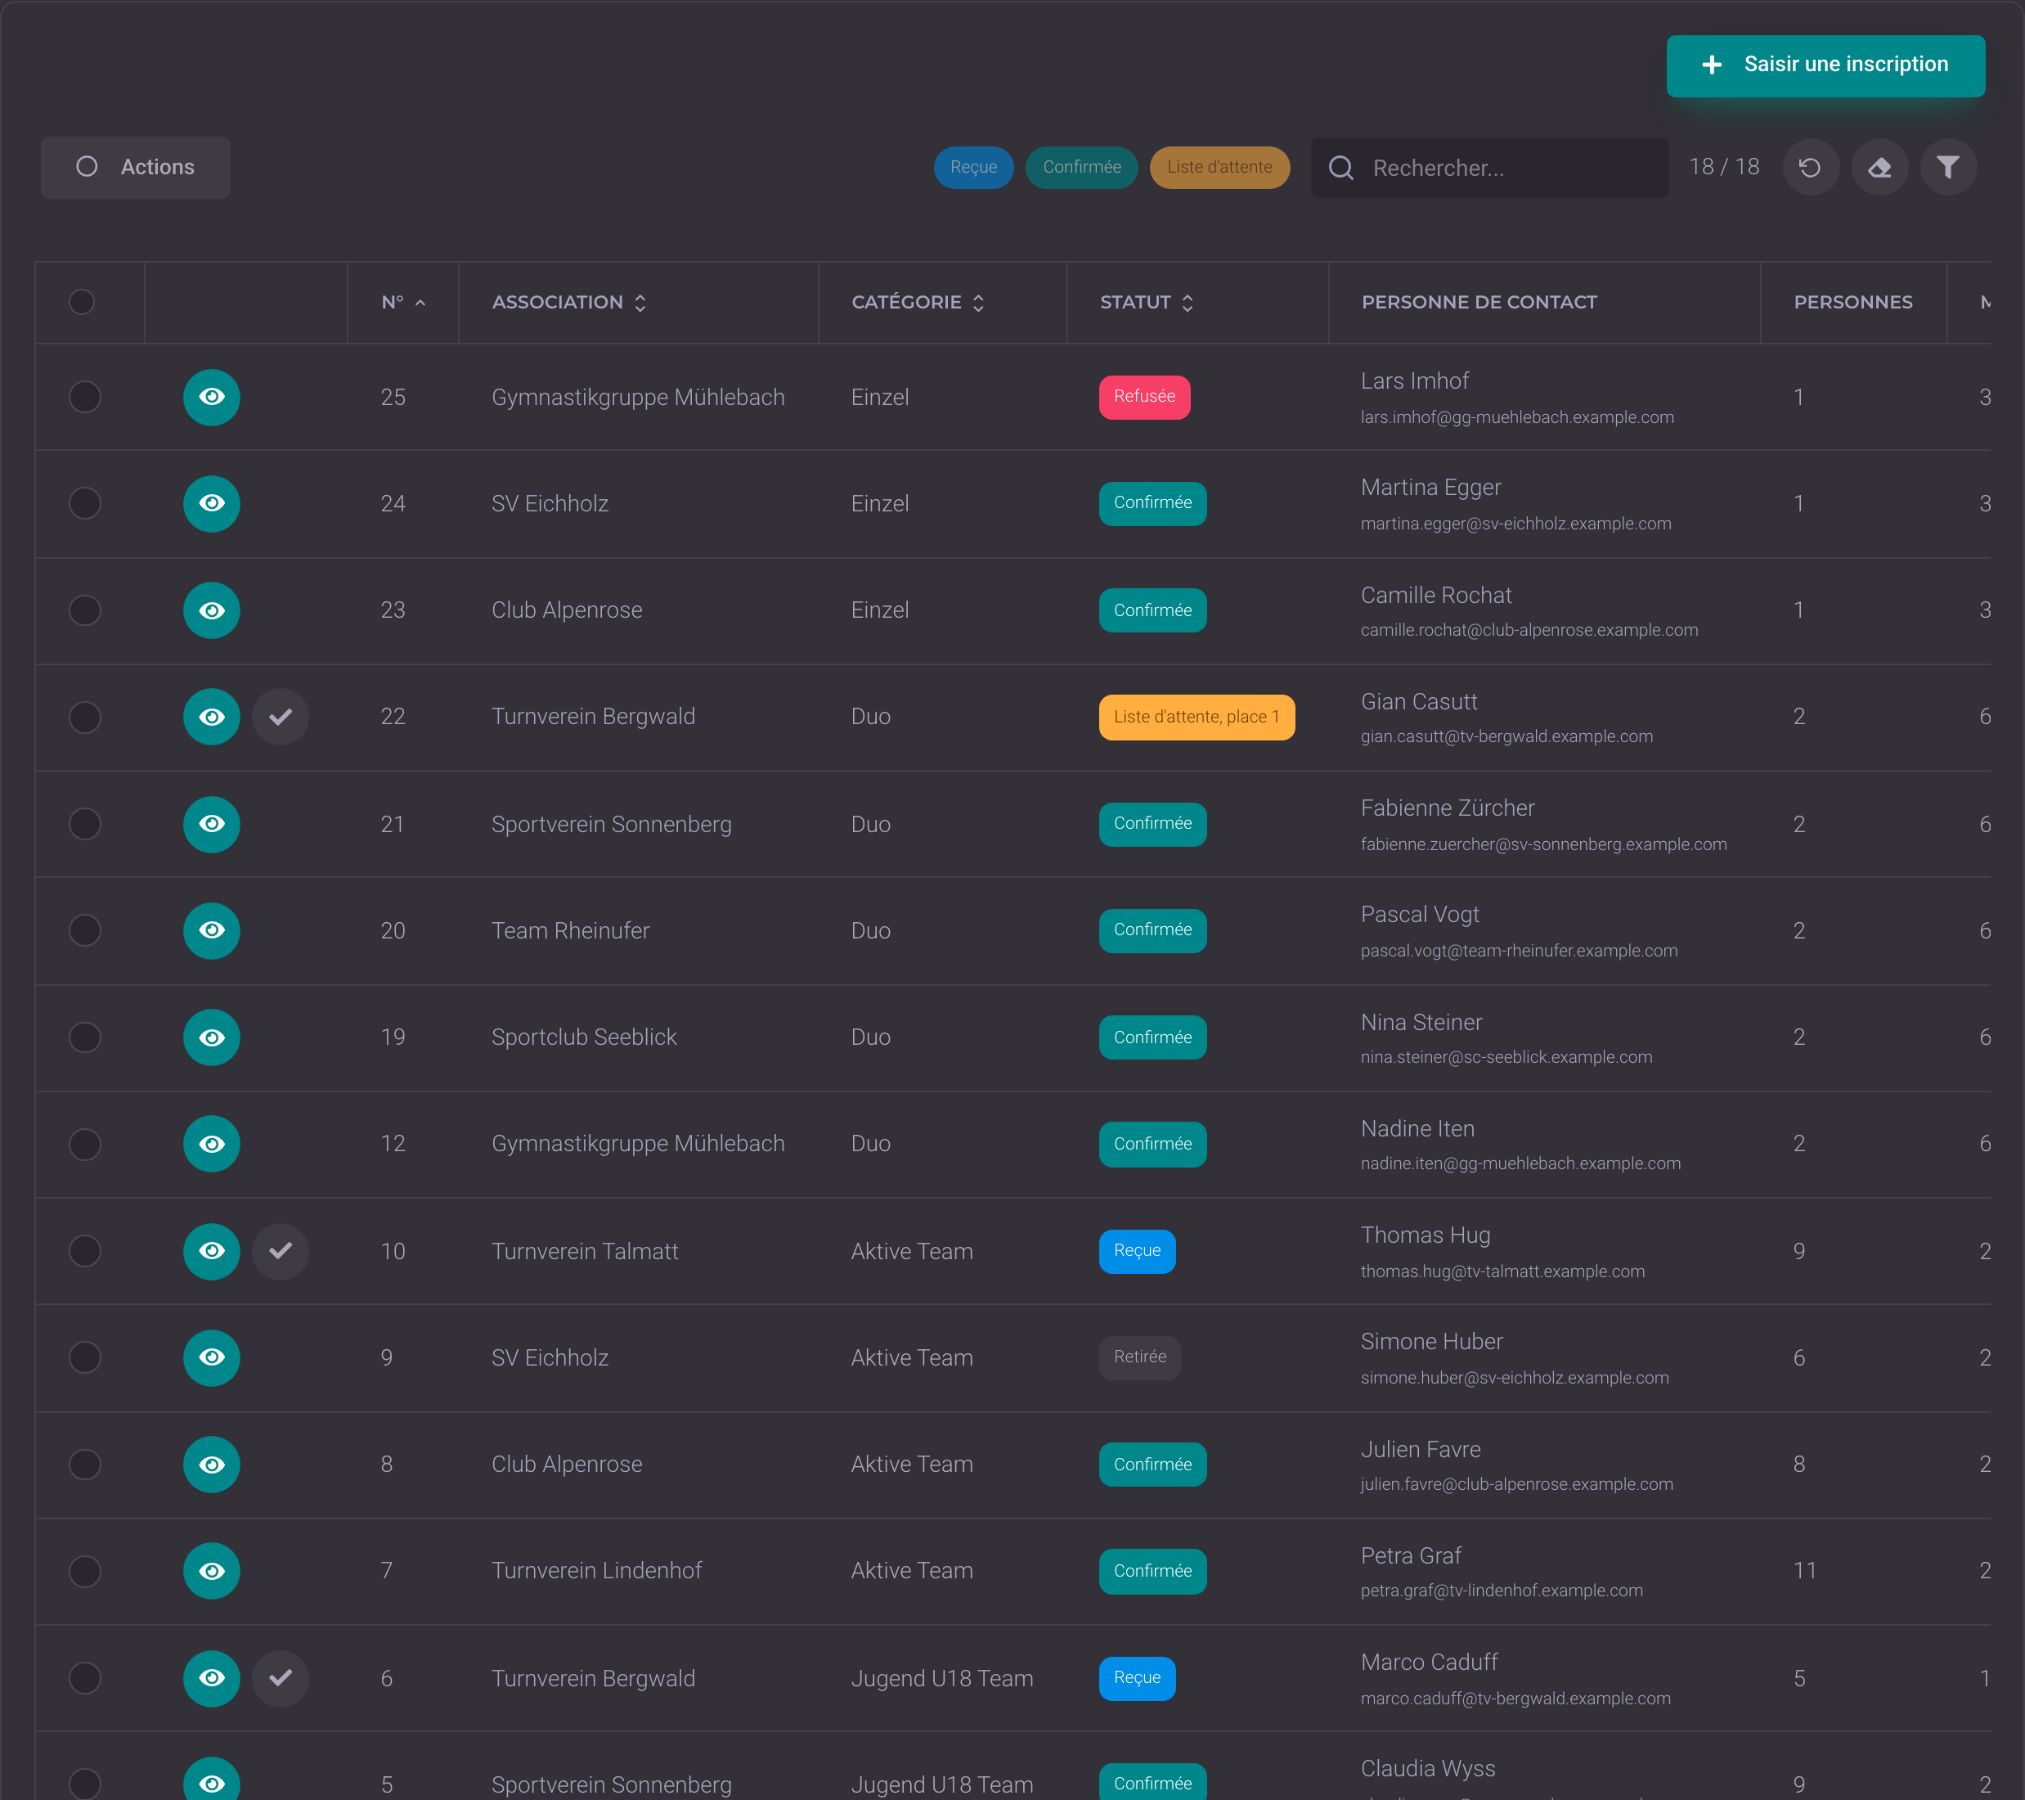
Task: Approve row 10 Turnverein Talmatt checkmark icon
Action: point(281,1251)
